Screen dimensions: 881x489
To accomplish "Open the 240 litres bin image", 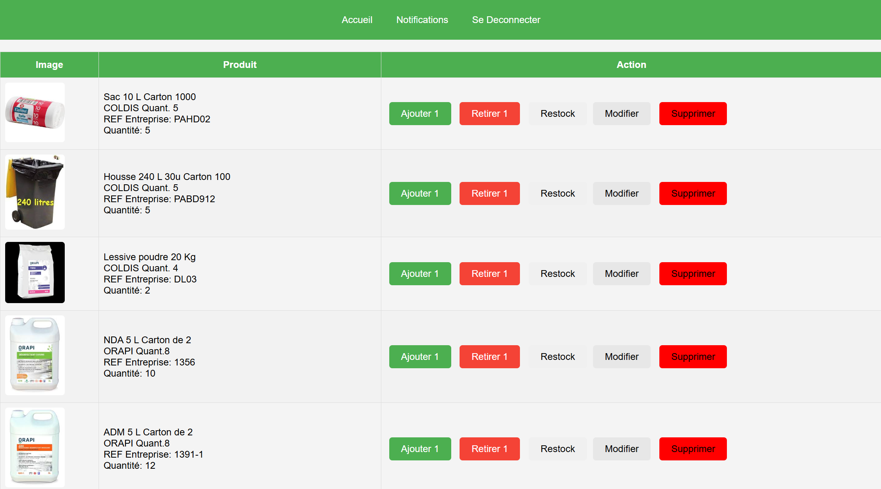I will click(35, 192).
